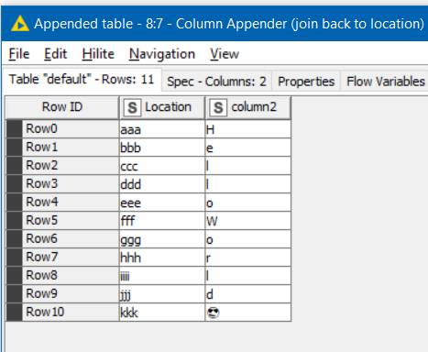This screenshot has width=428, height=352.
Task: Select the column2 cell with "W" in Row5
Action: click(247, 221)
